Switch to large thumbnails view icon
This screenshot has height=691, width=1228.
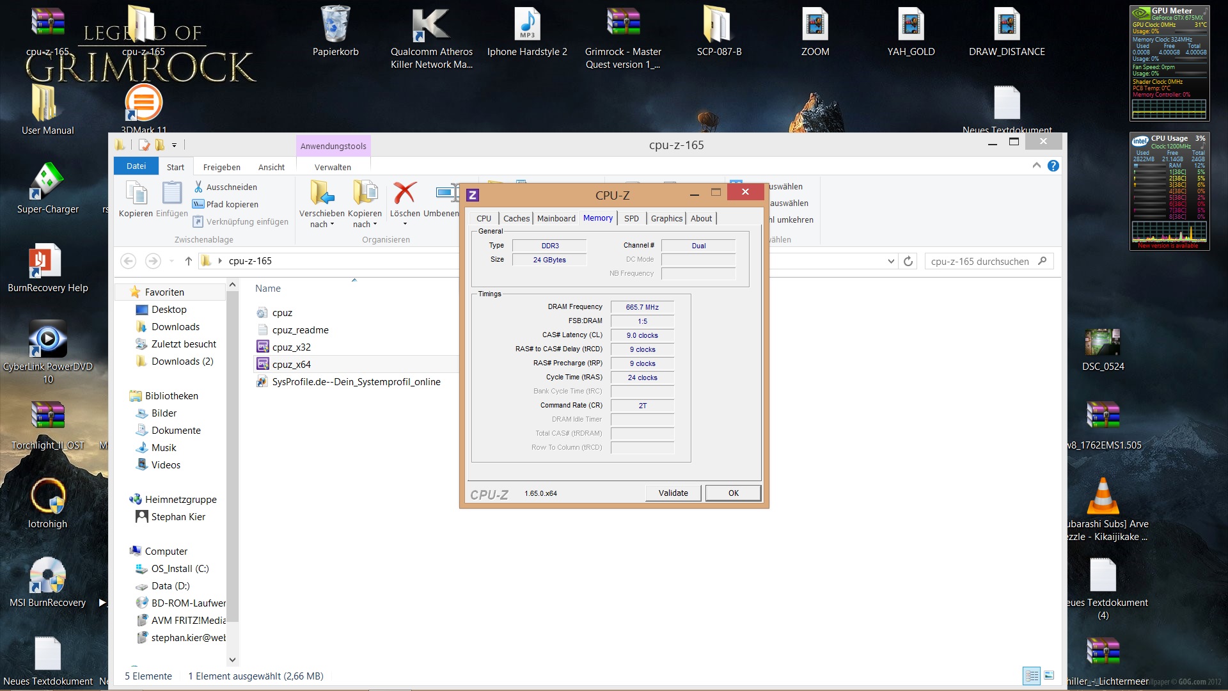click(1050, 676)
